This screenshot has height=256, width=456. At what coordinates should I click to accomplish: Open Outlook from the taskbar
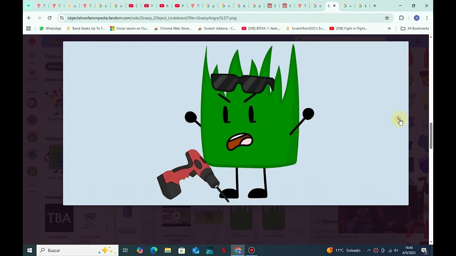pyautogui.click(x=196, y=250)
